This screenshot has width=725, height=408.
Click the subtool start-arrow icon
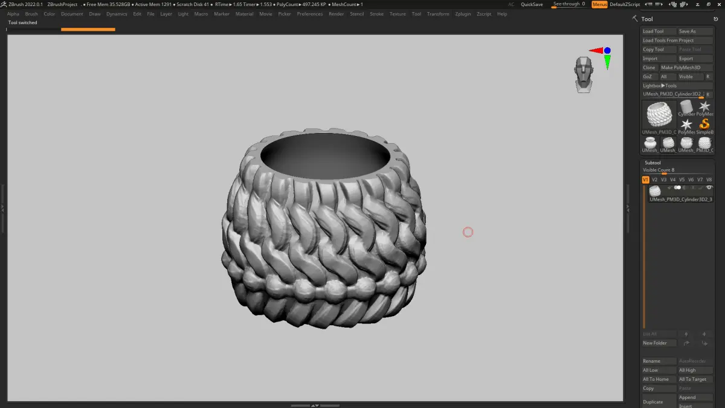pos(669,188)
